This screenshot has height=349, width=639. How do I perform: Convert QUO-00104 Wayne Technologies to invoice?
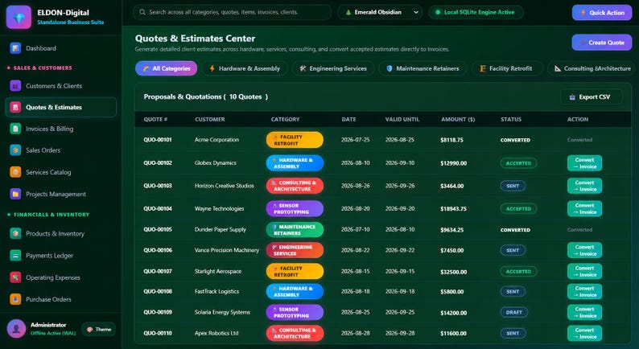coord(584,208)
